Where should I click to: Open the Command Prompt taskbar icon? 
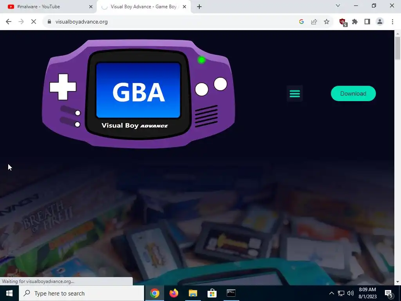point(231,293)
